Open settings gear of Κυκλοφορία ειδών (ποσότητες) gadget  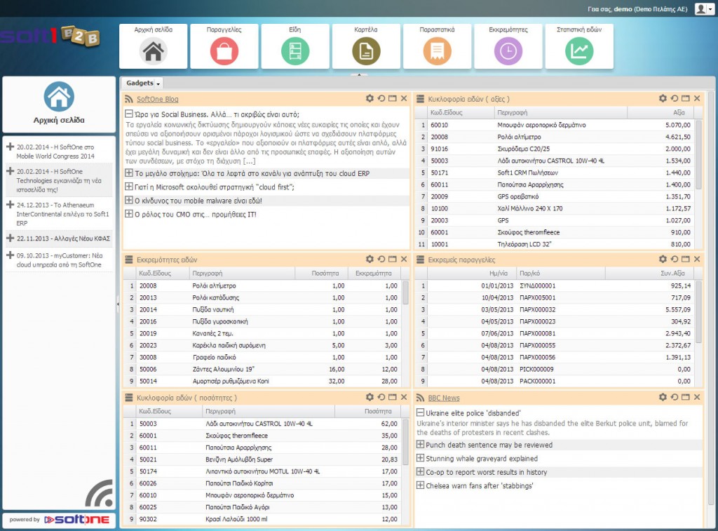pos(370,397)
